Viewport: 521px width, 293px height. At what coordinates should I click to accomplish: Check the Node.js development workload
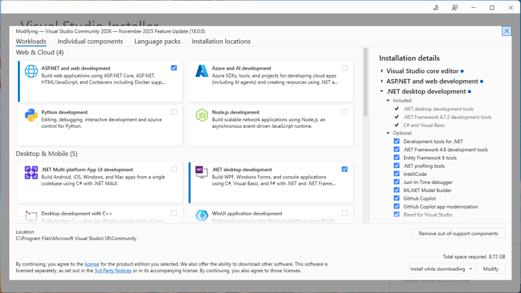tap(344, 112)
